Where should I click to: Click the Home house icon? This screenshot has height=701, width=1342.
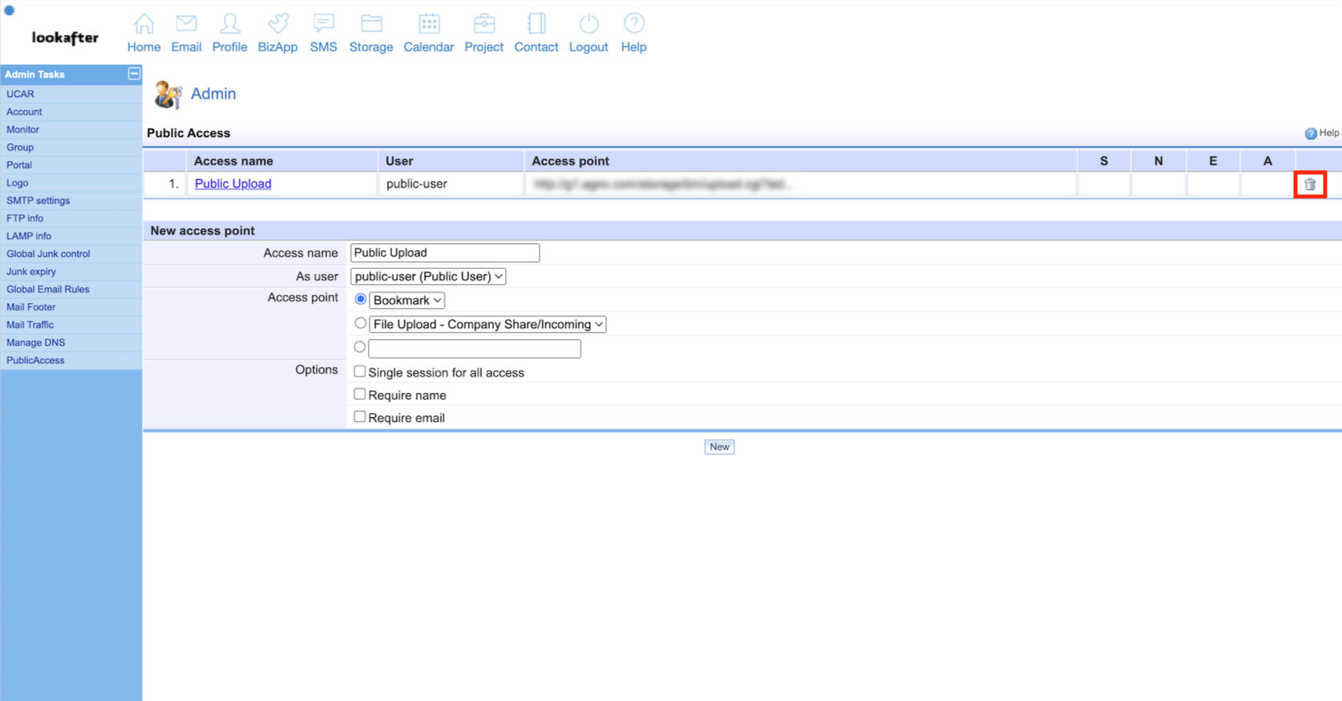144,24
